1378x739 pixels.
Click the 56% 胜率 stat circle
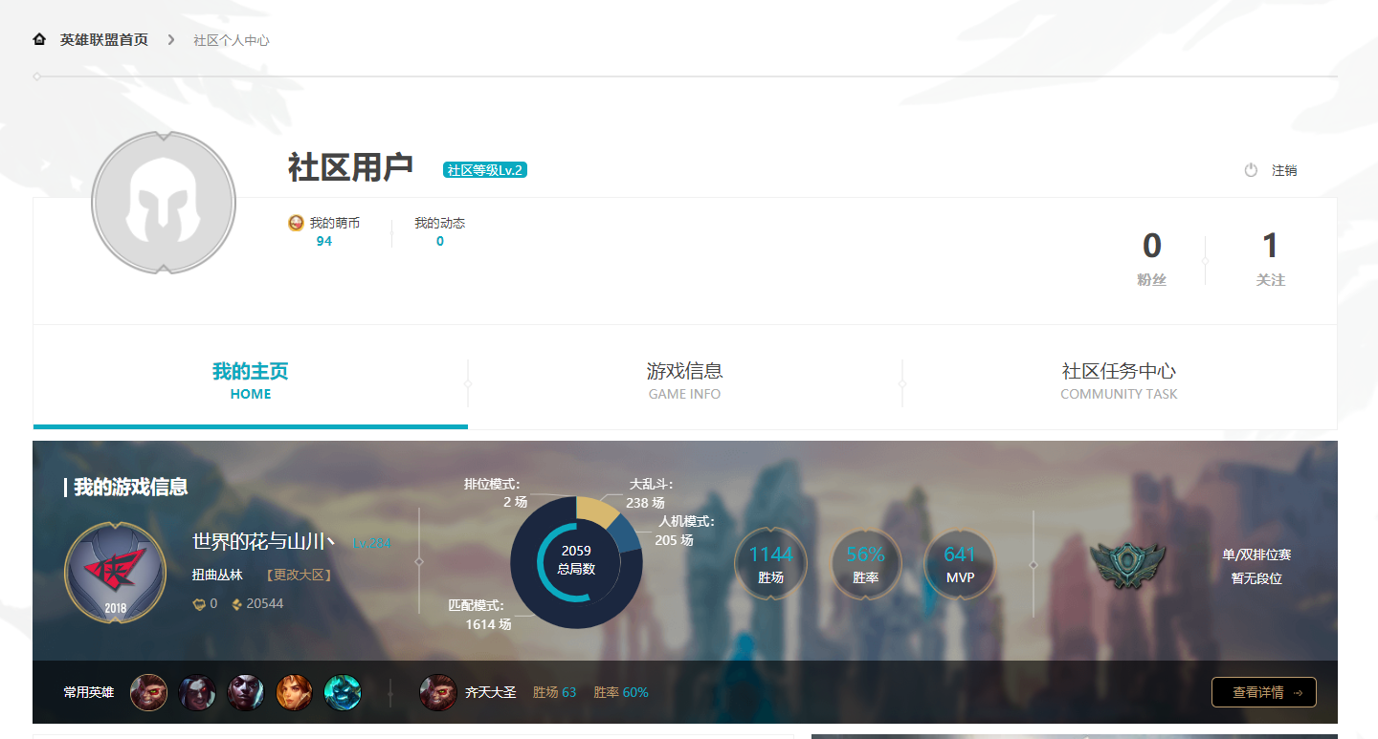865,564
